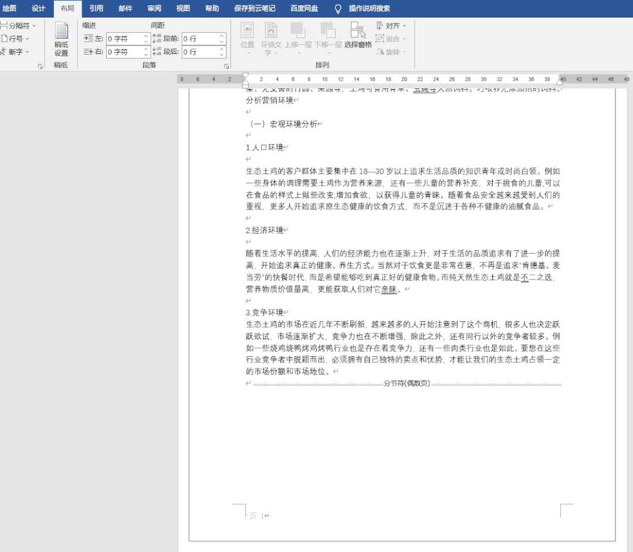Increase 段前 spacing with up arrow
This screenshot has width=633, height=552.
pyautogui.click(x=222, y=36)
